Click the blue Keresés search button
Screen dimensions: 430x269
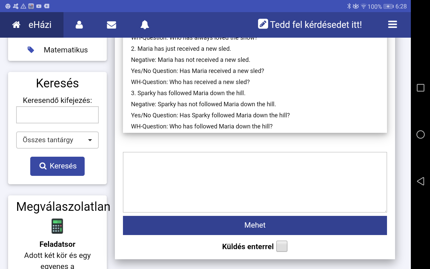click(57, 166)
